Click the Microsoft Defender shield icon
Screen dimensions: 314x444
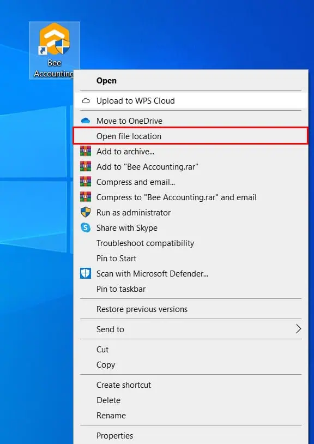tap(86, 273)
